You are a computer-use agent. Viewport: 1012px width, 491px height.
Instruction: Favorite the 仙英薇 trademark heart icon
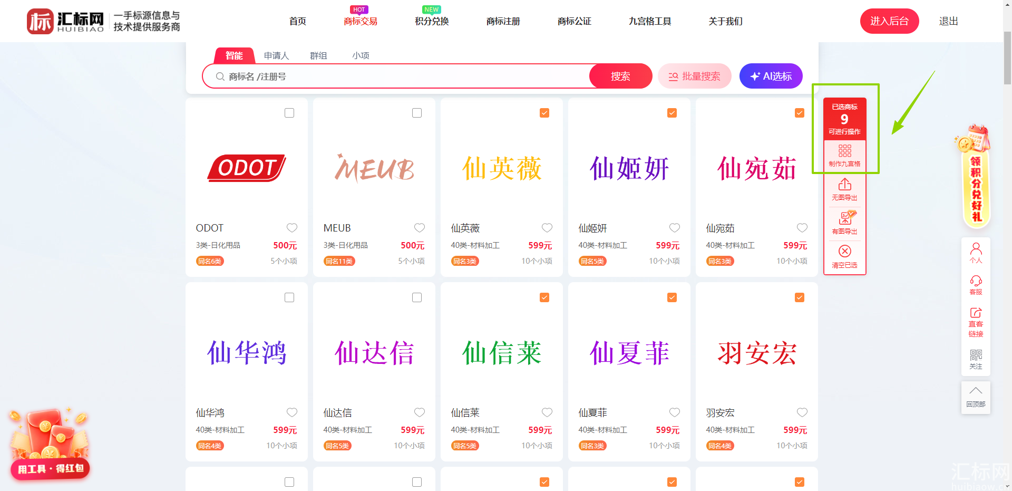point(547,228)
